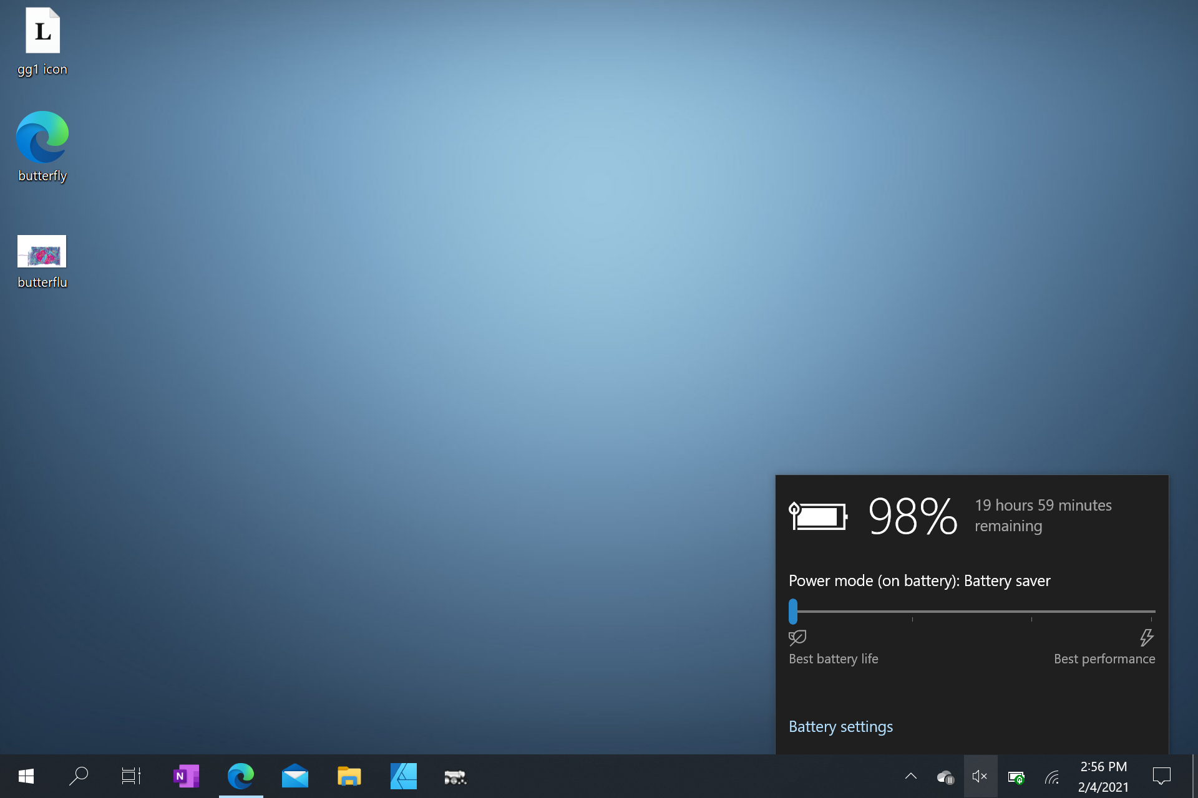The image size is (1198, 798).
Task: Open Task View from taskbar
Action: [131, 776]
